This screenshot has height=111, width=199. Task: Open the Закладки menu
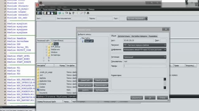(x=83, y=10)
